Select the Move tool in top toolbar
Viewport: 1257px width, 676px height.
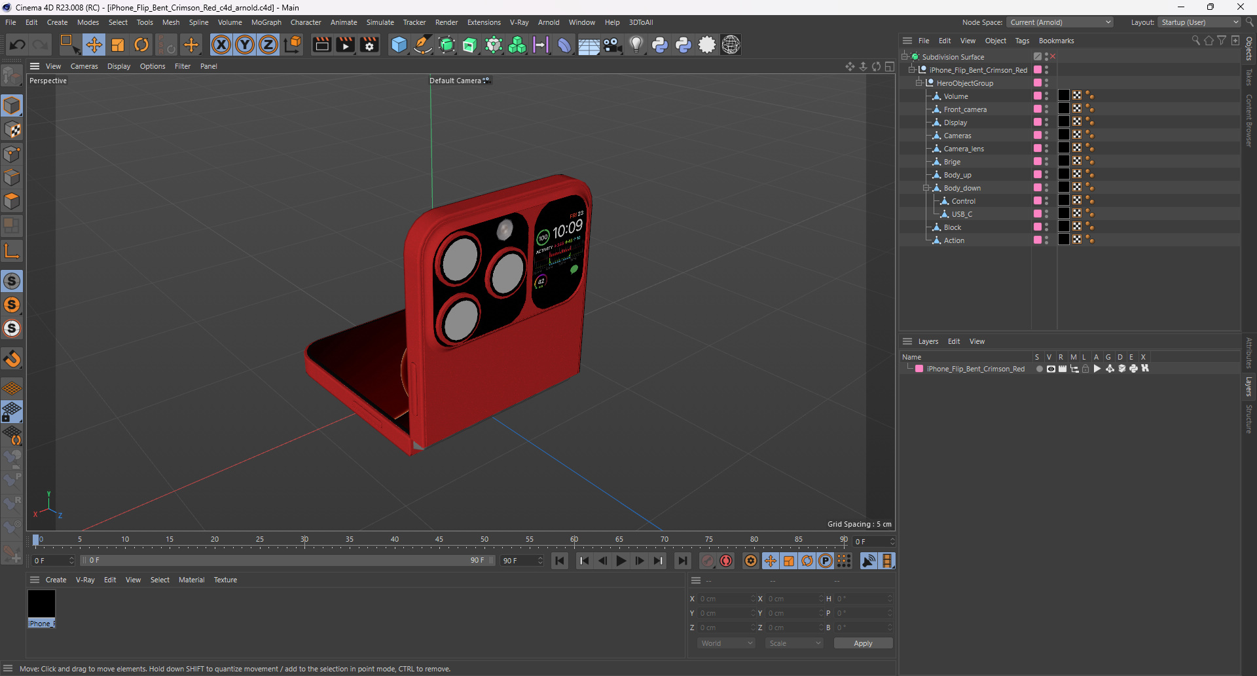tap(94, 45)
